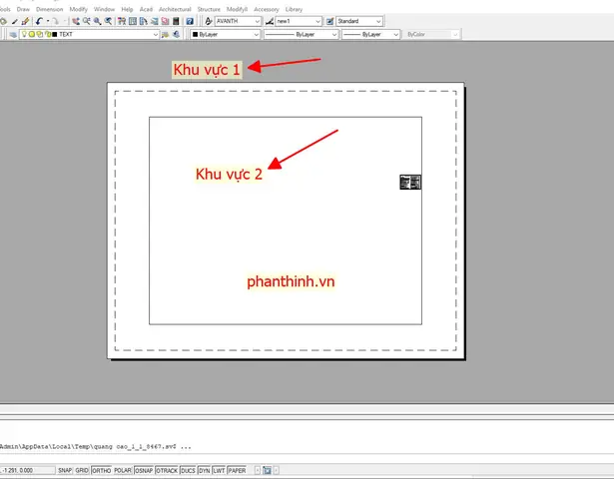Open the Accessory menu

coord(267,9)
